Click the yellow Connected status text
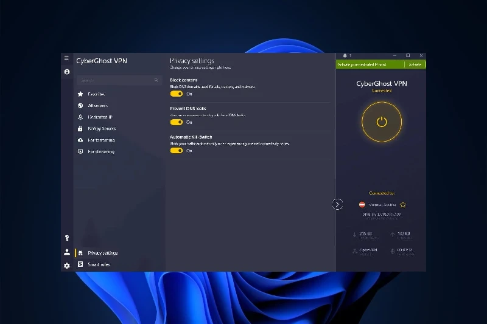This screenshot has height=324, width=487. click(382, 91)
